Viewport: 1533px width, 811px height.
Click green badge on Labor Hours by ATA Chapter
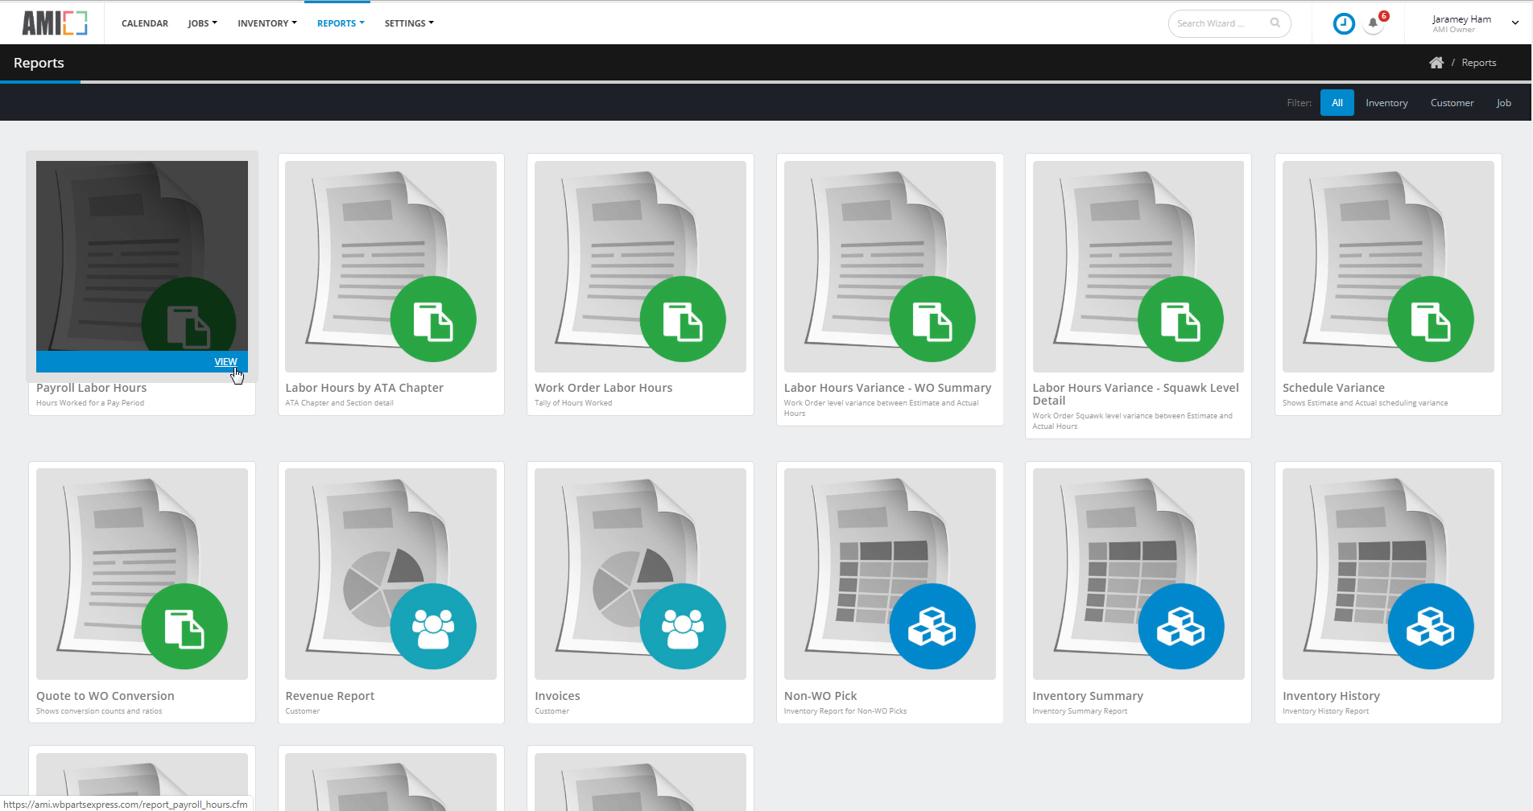[x=433, y=319]
